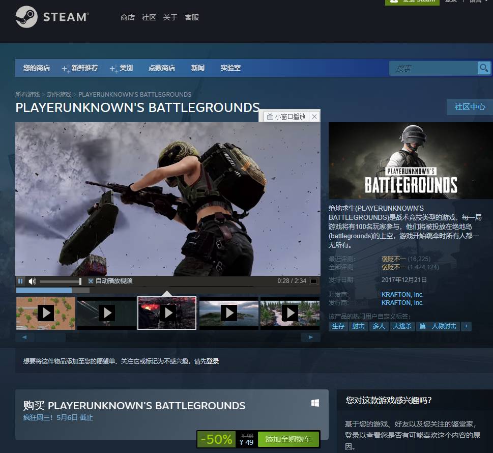
Task: Open 新闻 tab
Action: click(198, 68)
